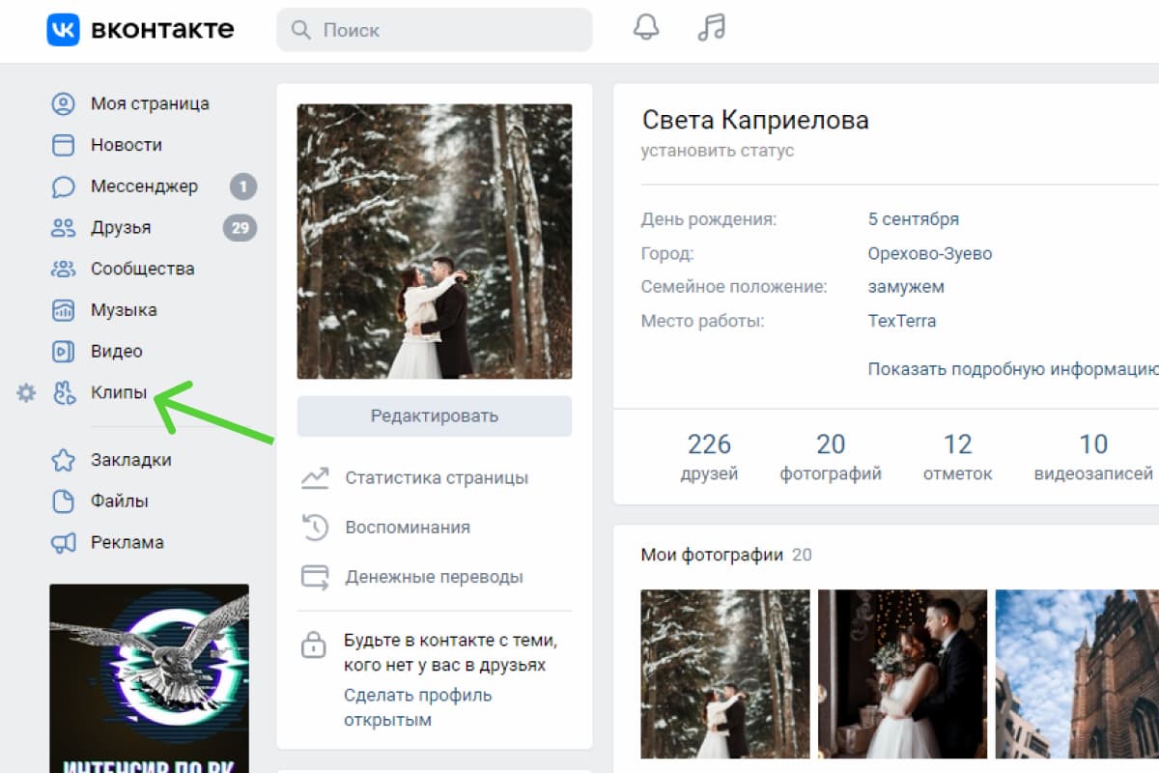Image resolution: width=1159 pixels, height=773 pixels.
Task: Expand Показать подробную информацию
Action: [x=1011, y=369]
